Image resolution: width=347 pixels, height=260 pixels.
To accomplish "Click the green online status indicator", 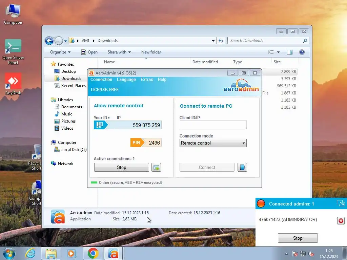I will tap(94, 182).
